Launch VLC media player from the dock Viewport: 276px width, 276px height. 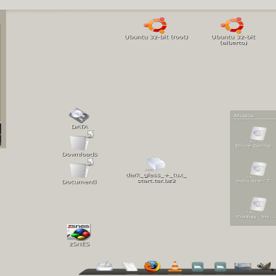point(175,266)
